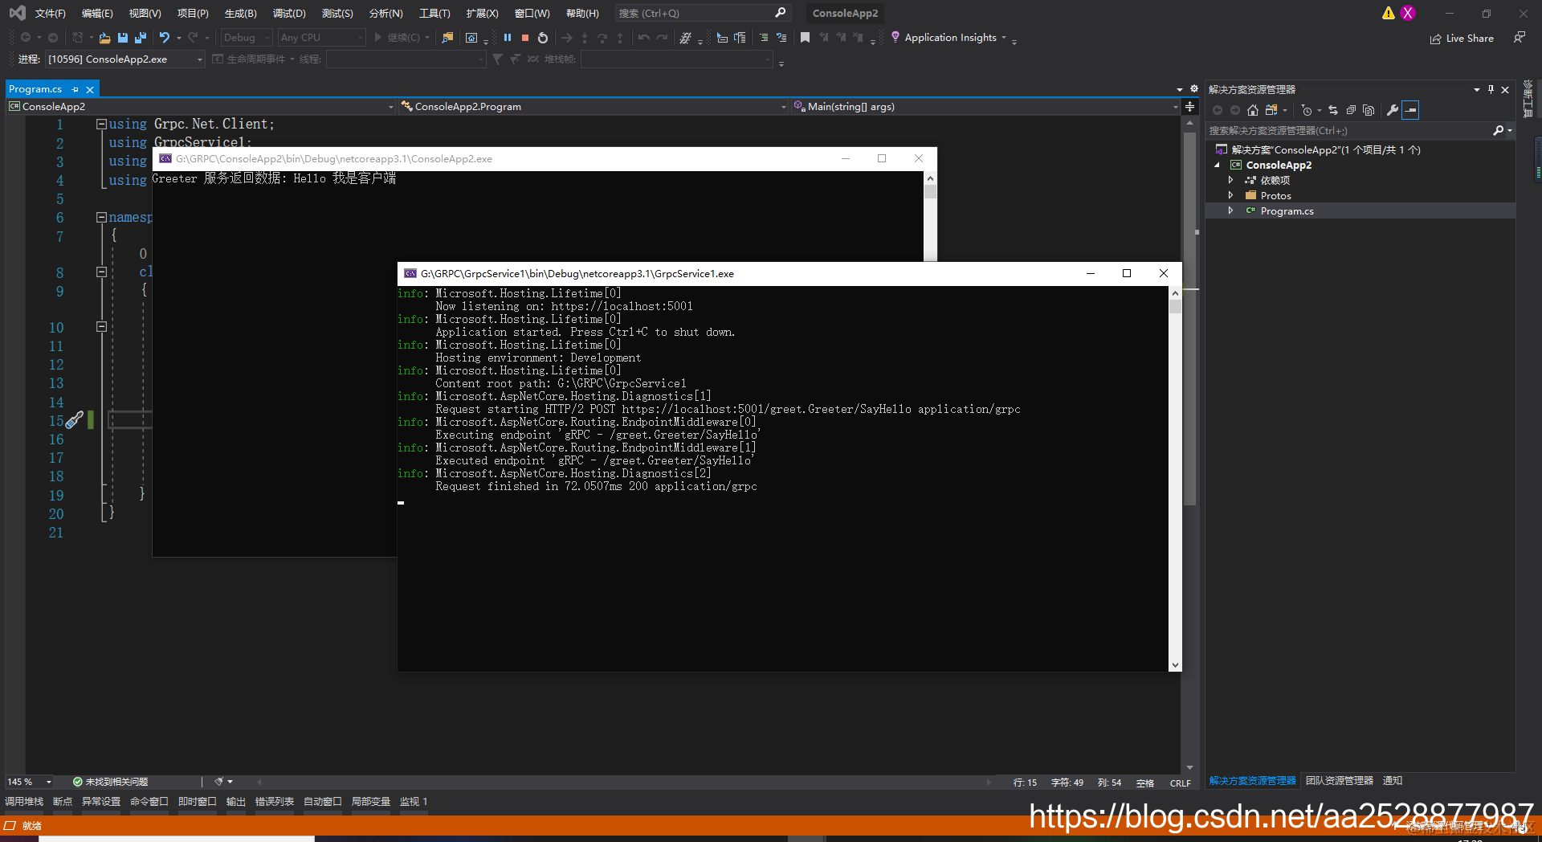1542x842 pixels.
Task: Click the quick actions screwdriver icon on line 15
Action: 75,420
